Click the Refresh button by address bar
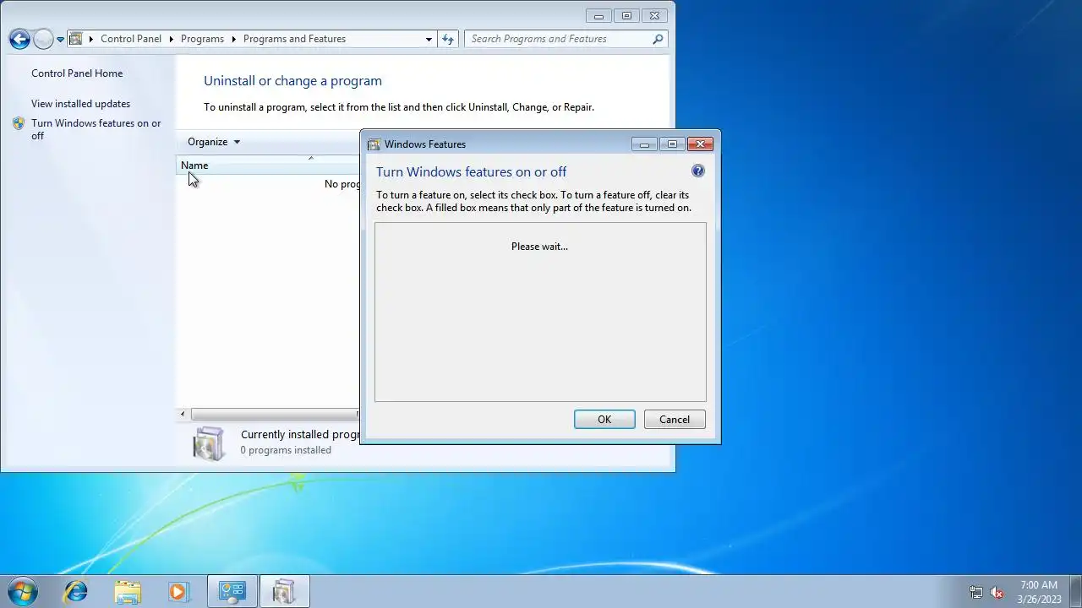 click(448, 39)
